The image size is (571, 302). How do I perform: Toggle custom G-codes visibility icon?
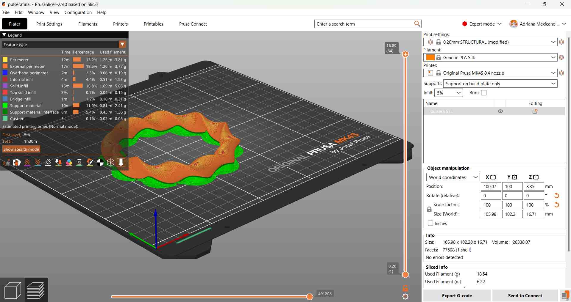pyautogui.click(x=90, y=162)
